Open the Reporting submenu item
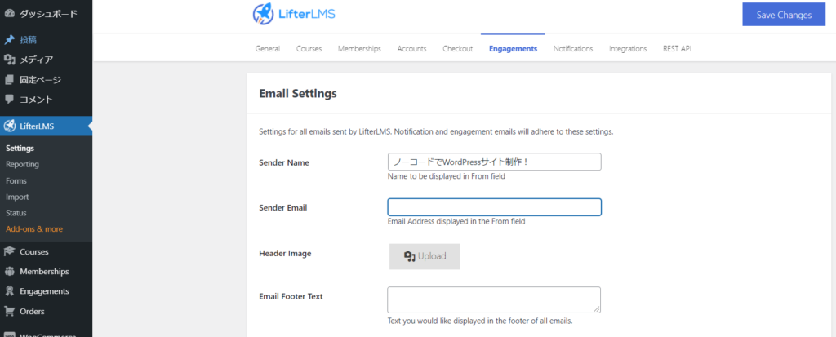Viewport: 836px width, 337px height. (x=22, y=164)
